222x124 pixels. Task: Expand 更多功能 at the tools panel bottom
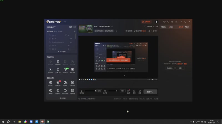click(62, 98)
